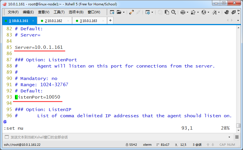Click the '# Mandatory: no' line
Screen dimensions: 243x150
pyautogui.click(x=36, y=79)
